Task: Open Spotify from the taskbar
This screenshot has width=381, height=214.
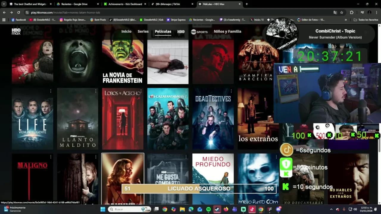Action: point(208,209)
